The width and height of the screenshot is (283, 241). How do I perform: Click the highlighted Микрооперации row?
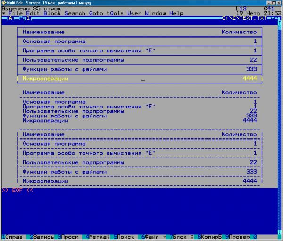point(140,78)
